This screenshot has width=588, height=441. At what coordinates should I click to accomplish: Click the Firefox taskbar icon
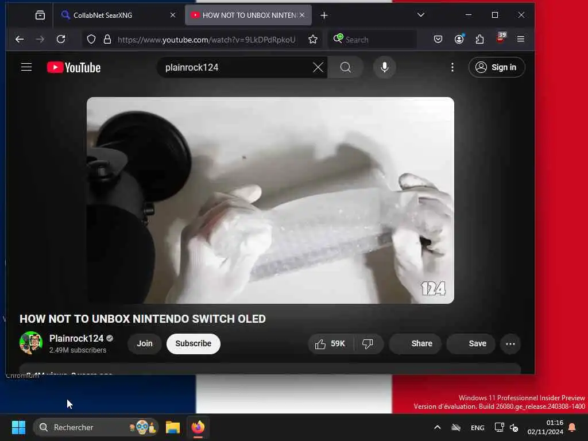[198, 427]
